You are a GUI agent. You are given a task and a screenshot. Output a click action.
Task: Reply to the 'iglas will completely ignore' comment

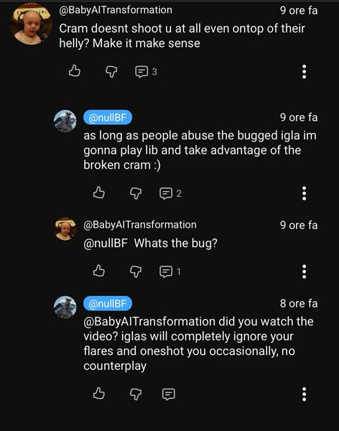(168, 394)
